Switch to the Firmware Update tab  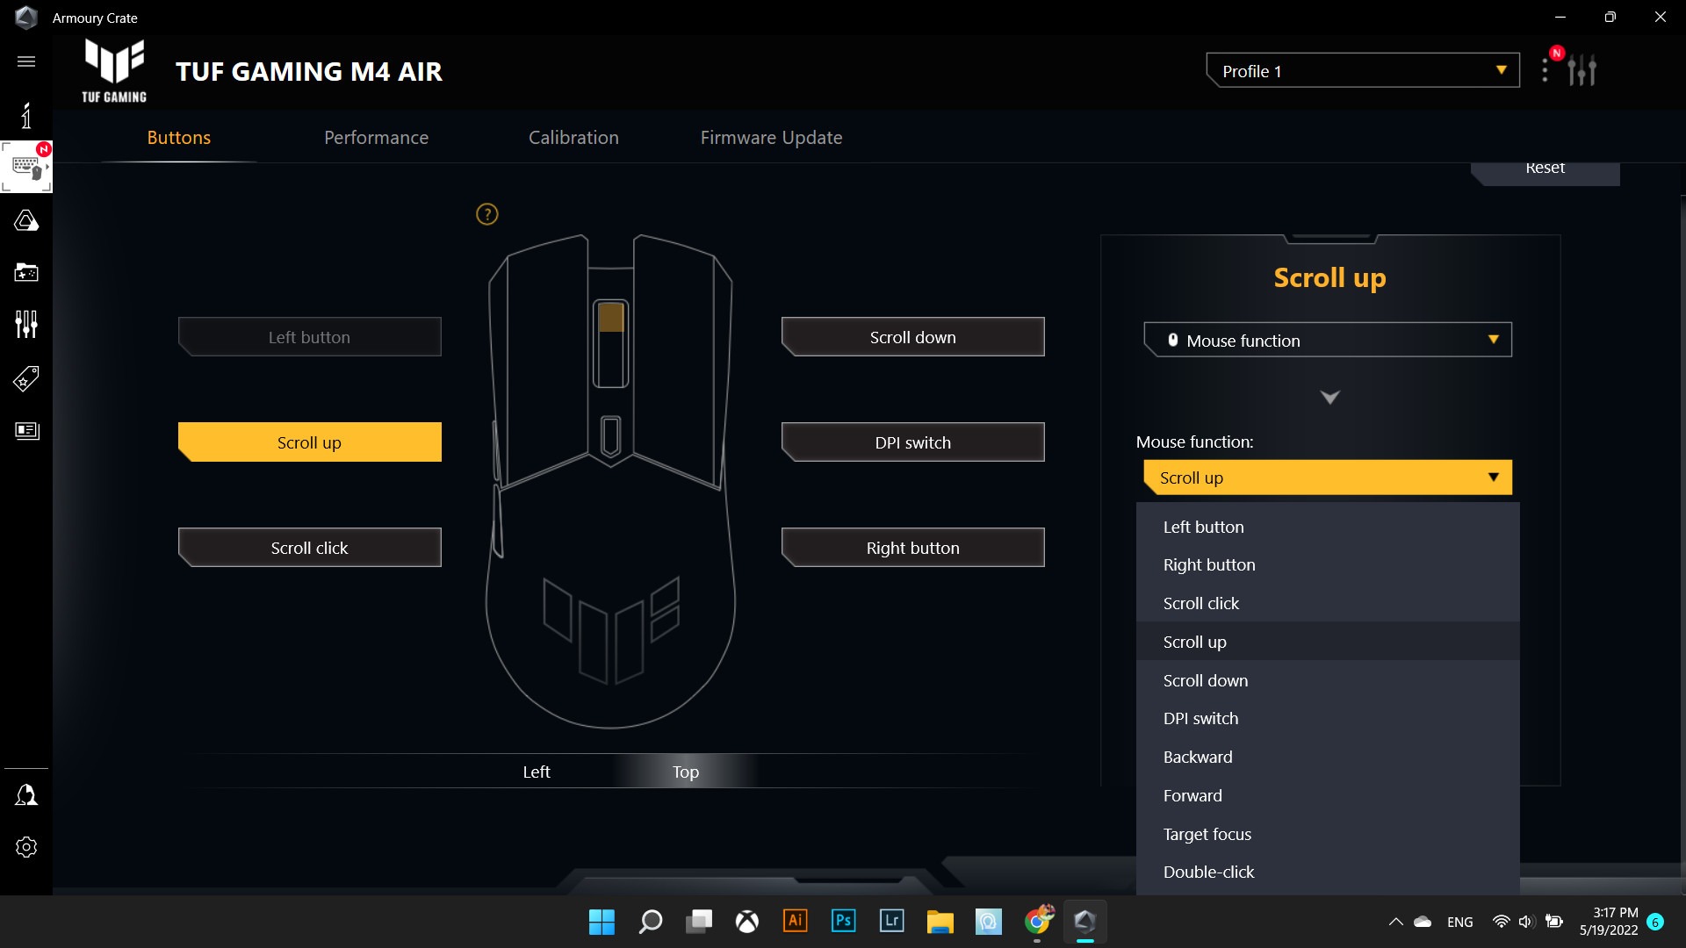pyautogui.click(x=771, y=138)
